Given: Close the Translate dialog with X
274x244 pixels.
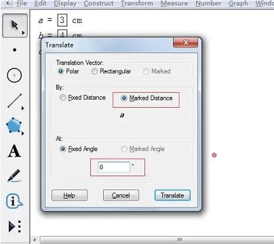Looking at the screenshot, I should pos(186,42).
